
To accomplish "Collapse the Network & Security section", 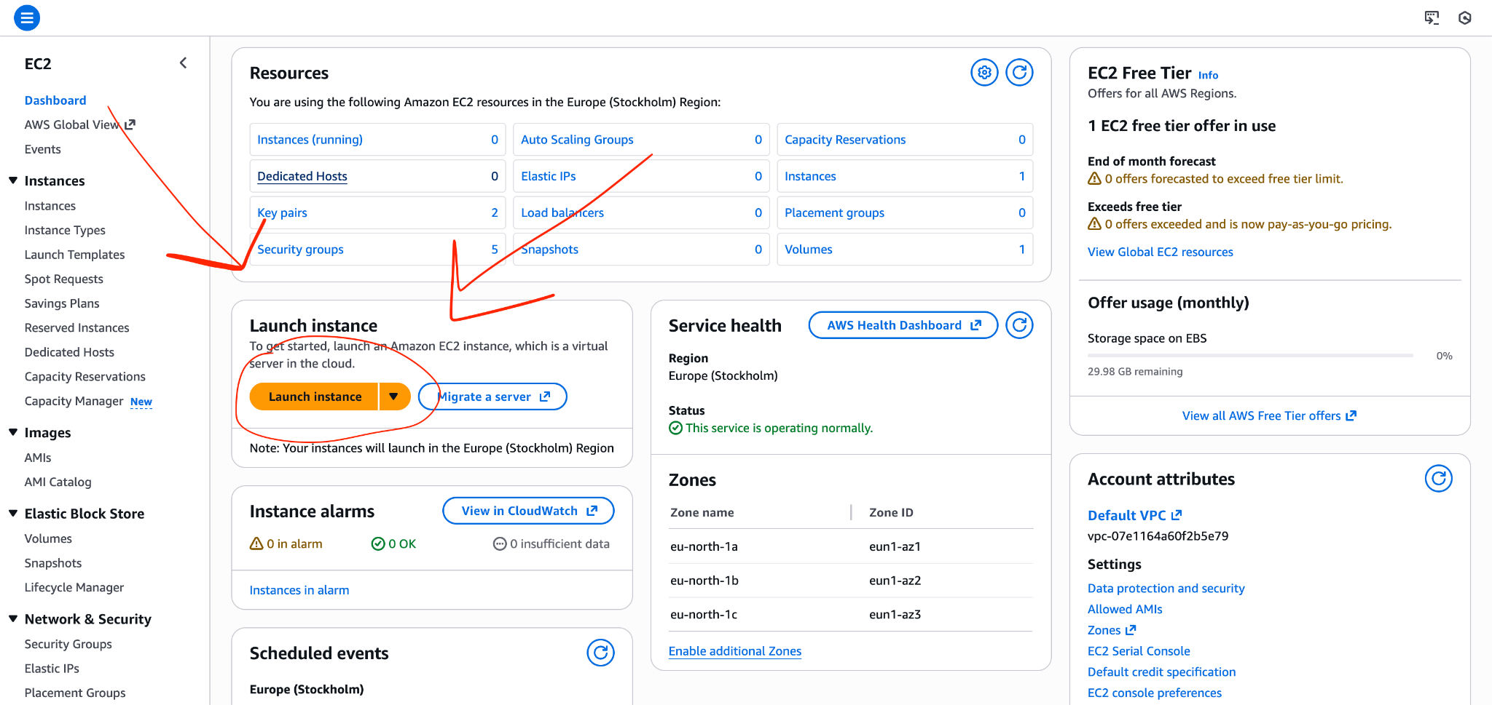I will 14,618.
